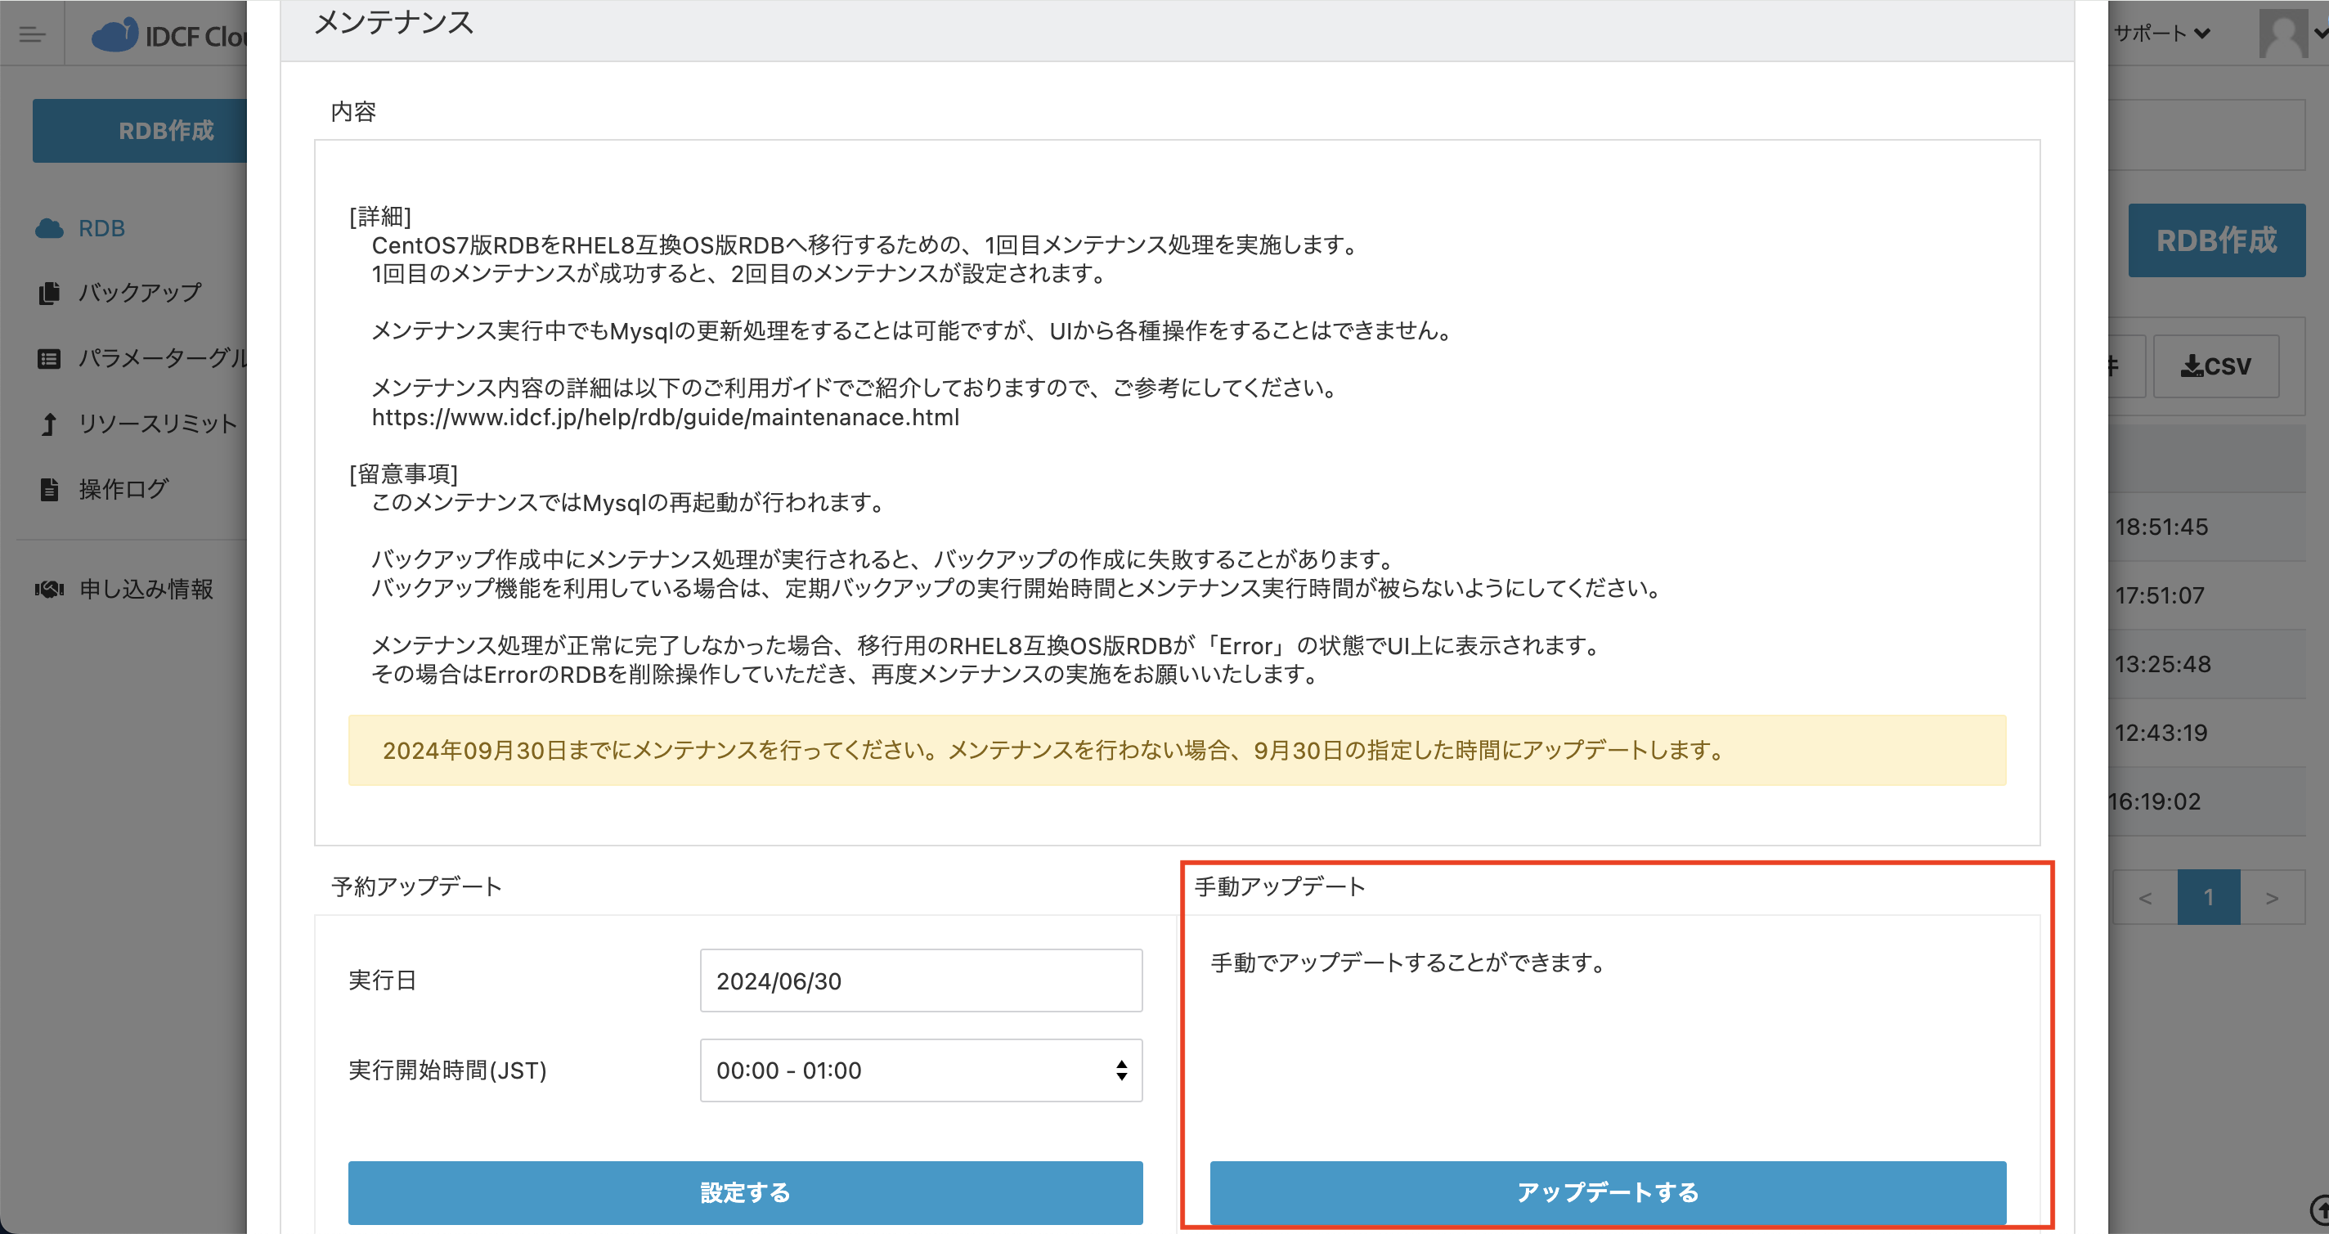
Task: Open the maintenance guide URL link
Action: (665, 417)
